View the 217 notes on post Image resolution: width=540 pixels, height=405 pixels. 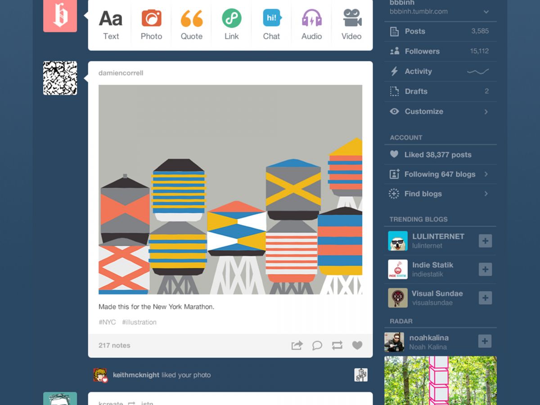114,346
